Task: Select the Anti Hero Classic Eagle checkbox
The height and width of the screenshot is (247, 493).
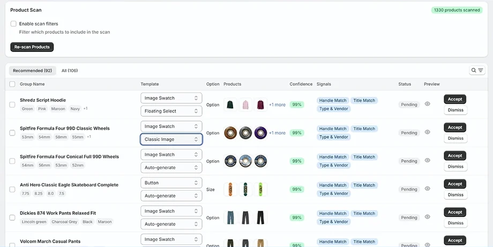Action: (12, 190)
